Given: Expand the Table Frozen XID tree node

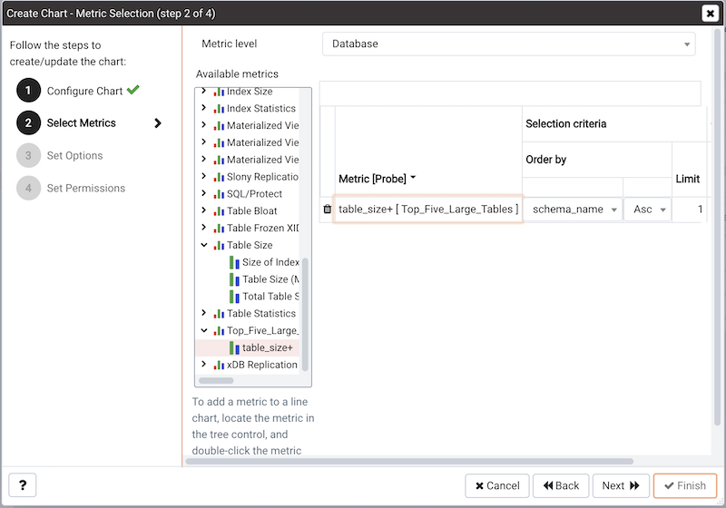Looking at the screenshot, I should (203, 228).
